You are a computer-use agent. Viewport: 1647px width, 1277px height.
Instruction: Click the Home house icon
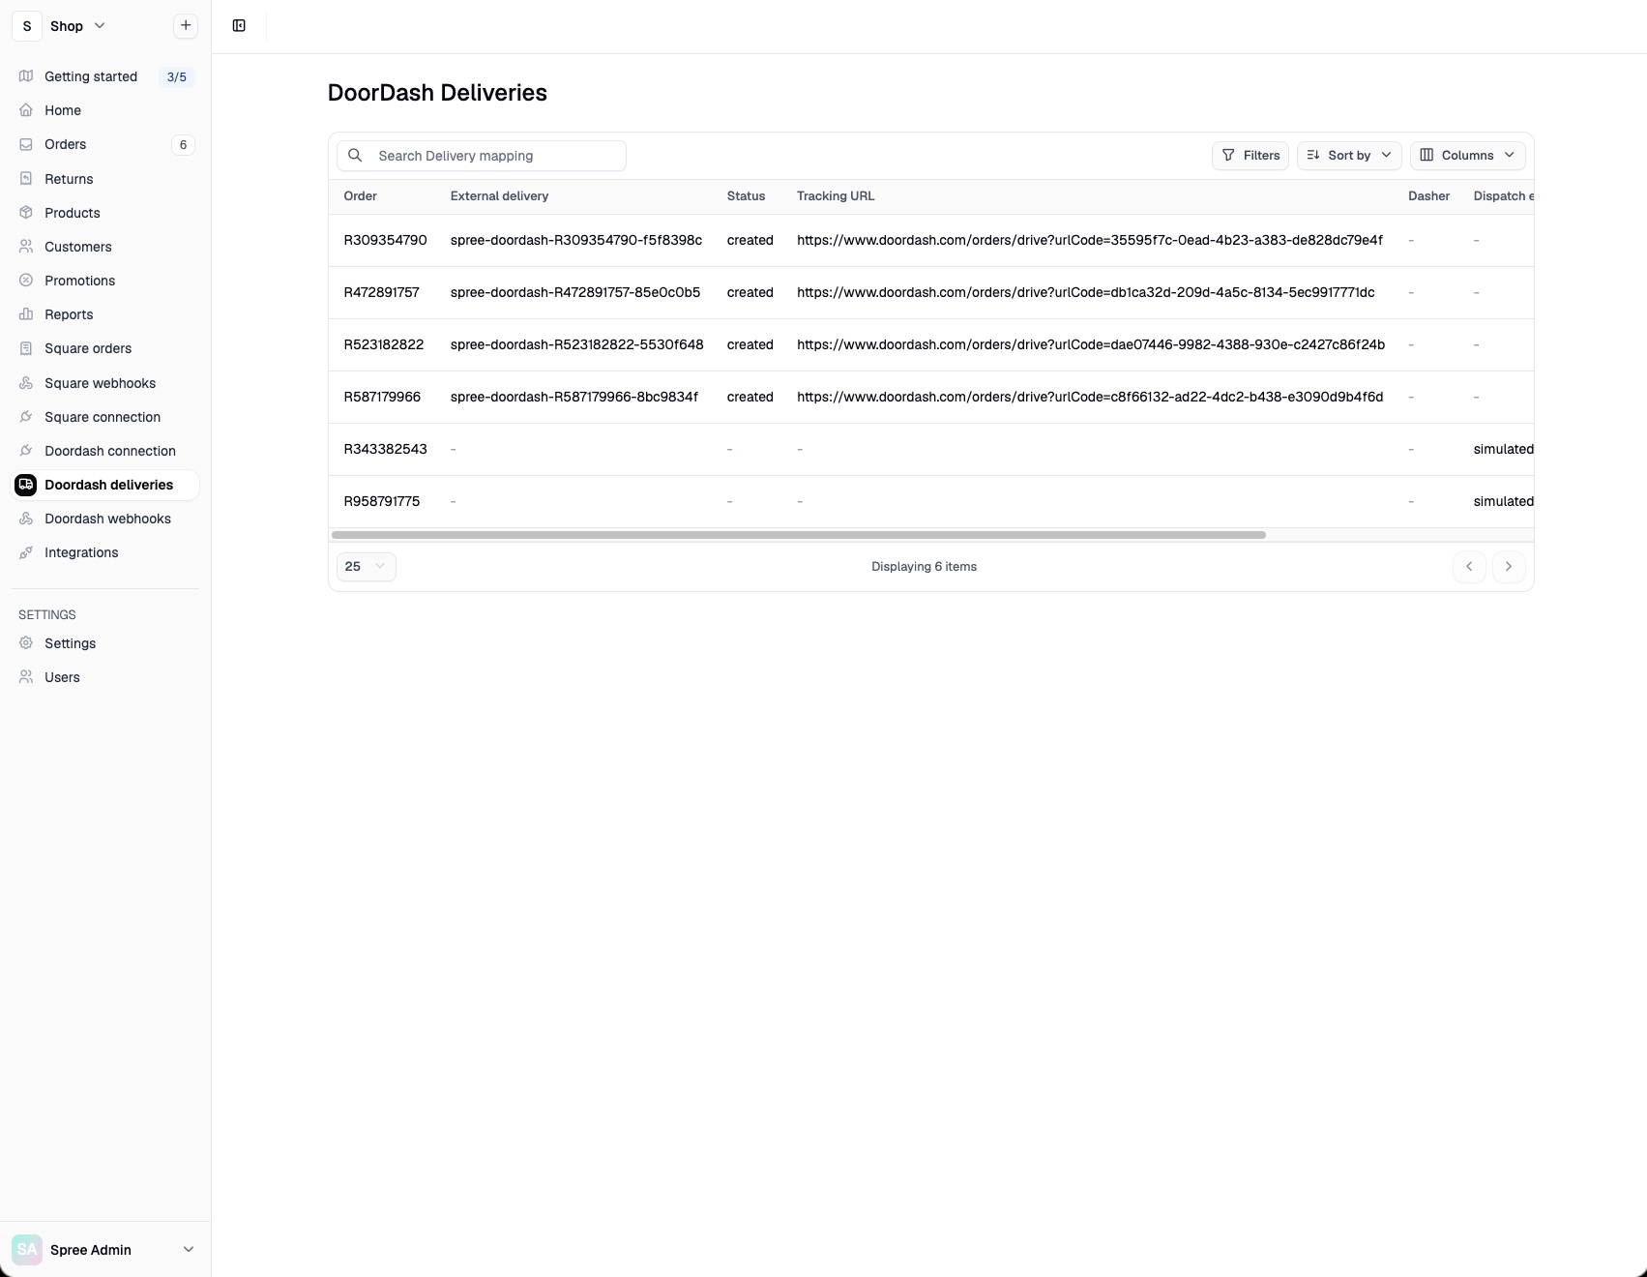(x=26, y=110)
